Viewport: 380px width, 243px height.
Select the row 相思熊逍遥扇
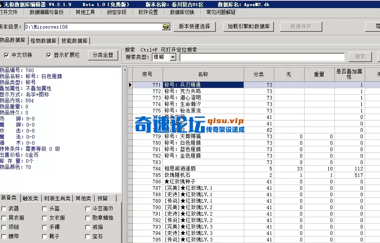(254, 169)
